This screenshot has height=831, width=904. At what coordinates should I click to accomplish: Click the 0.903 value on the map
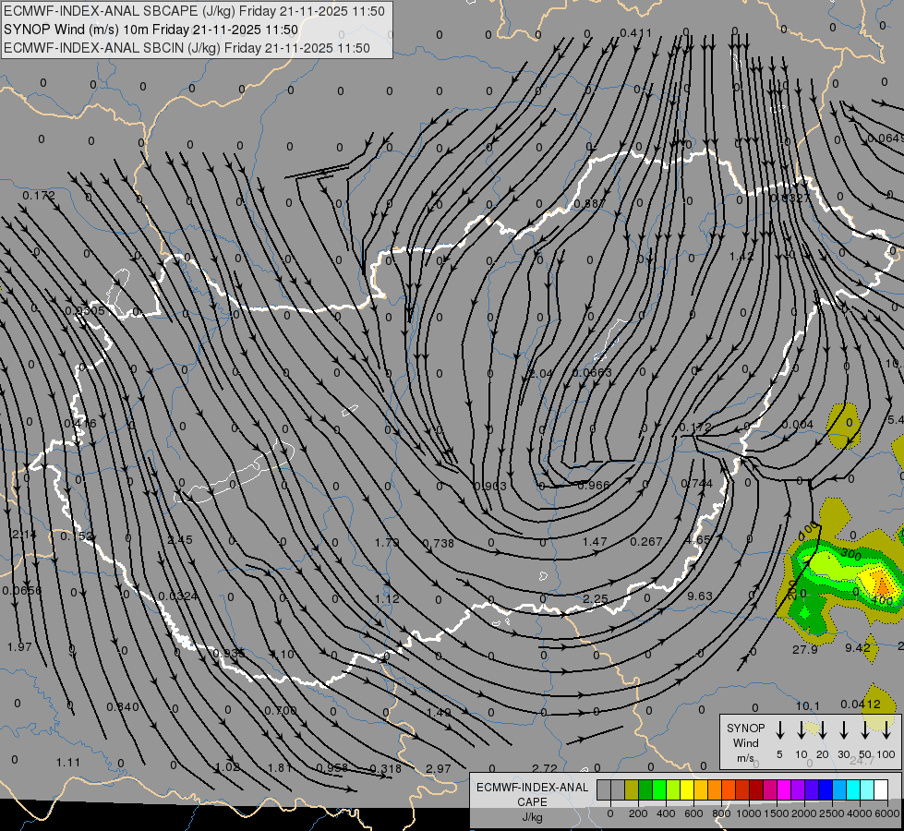point(490,487)
